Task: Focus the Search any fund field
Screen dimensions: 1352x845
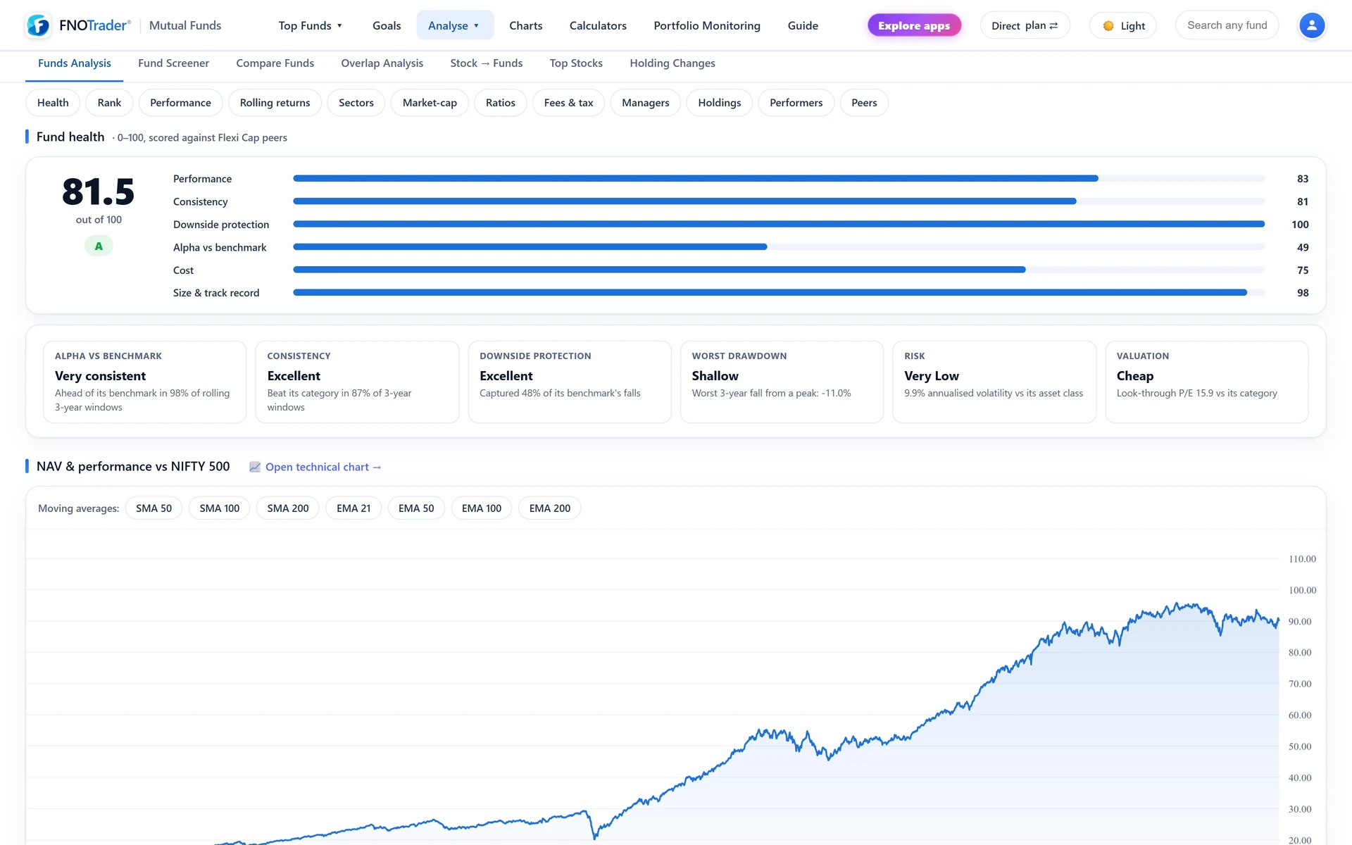Action: (x=1227, y=25)
